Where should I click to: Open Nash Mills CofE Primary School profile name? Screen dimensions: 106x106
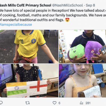pyautogui.click(x=25, y=5)
